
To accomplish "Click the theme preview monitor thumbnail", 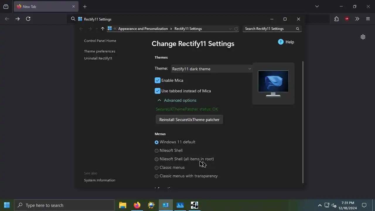I will (x=273, y=84).
